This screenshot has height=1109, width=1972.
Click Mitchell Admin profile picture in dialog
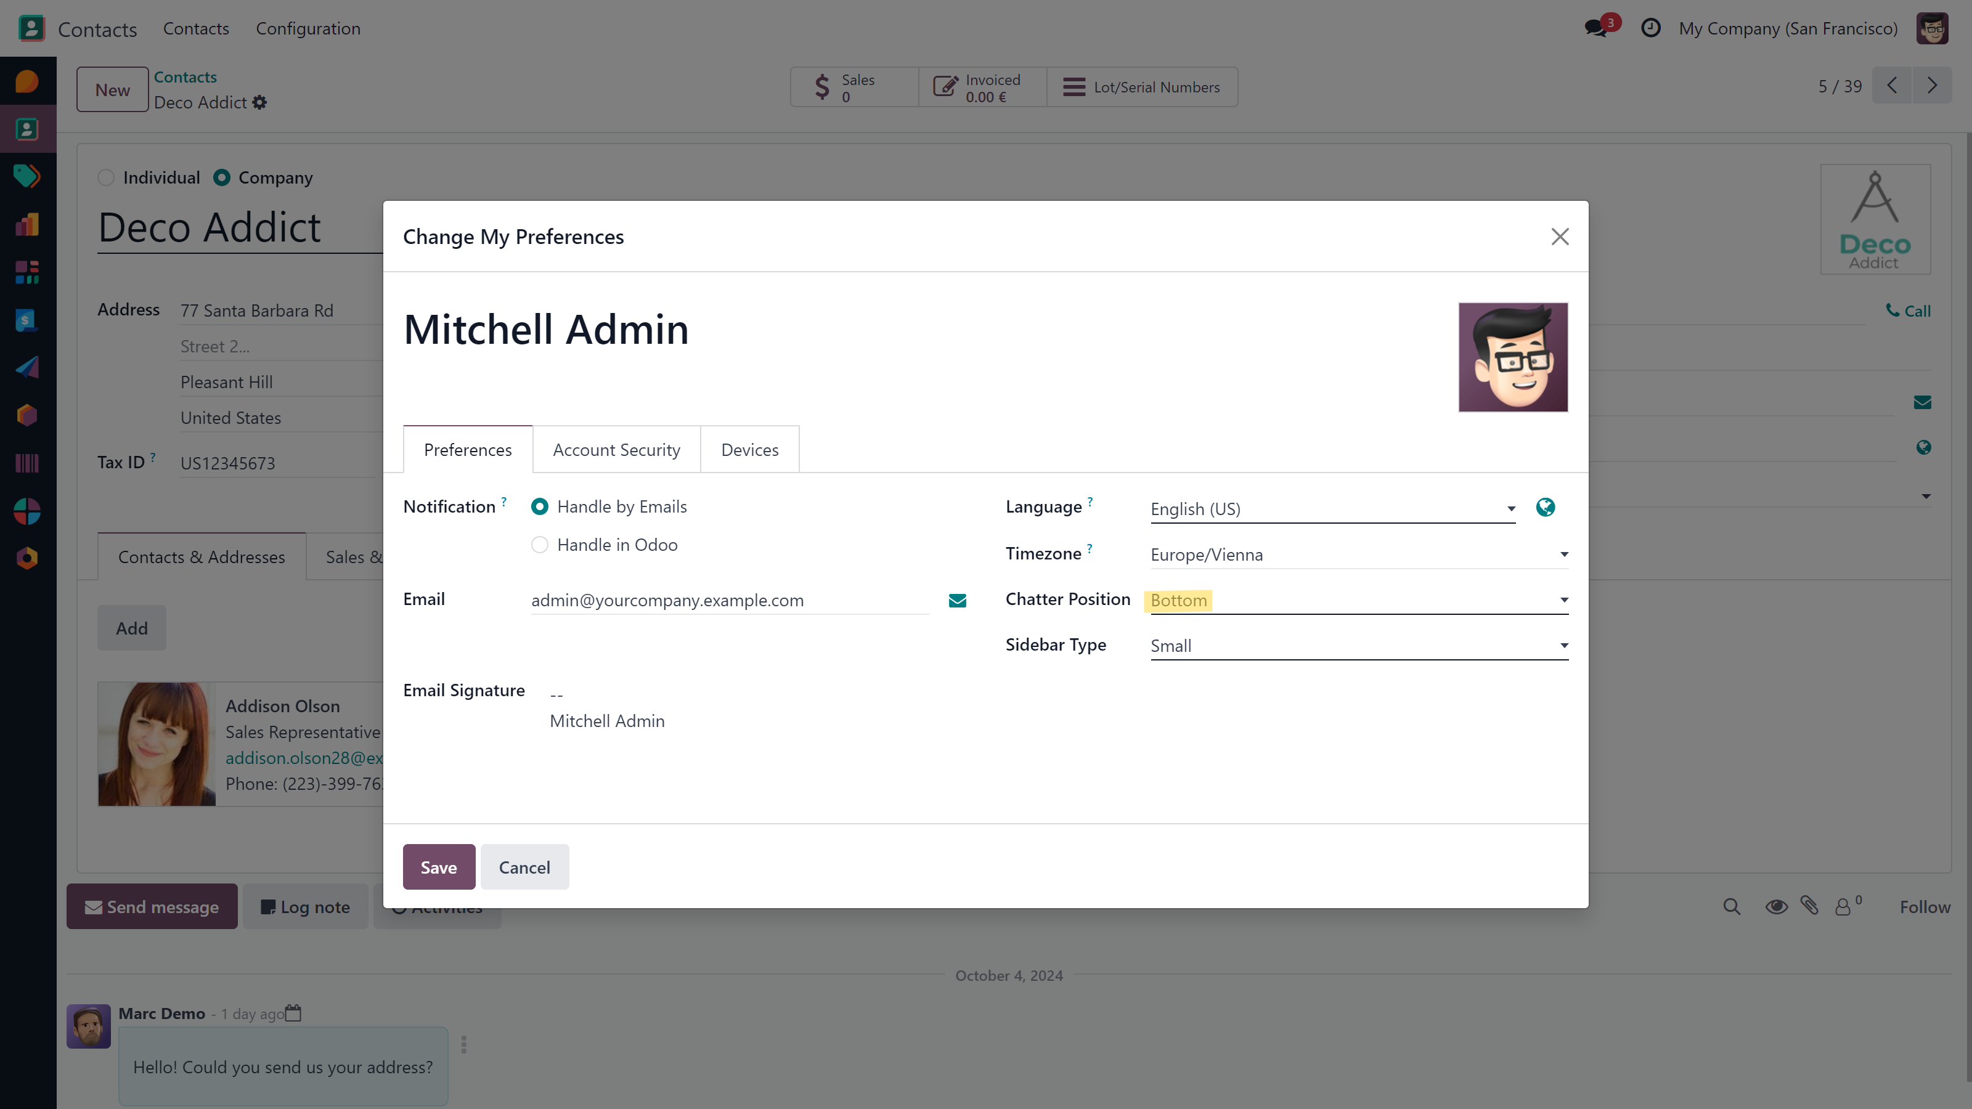(x=1513, y=357)
